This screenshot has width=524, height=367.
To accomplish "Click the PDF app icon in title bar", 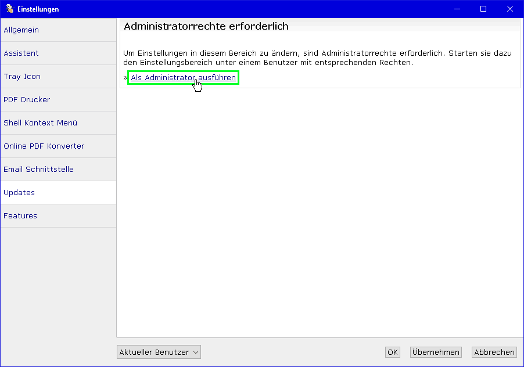I will click(x=9, y=9).
